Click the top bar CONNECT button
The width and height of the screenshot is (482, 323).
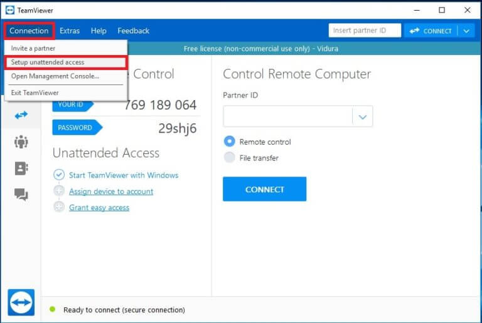(x=431, y=31)
